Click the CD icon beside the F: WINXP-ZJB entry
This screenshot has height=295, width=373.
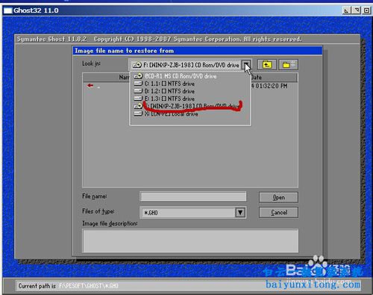tap(138, 106)
